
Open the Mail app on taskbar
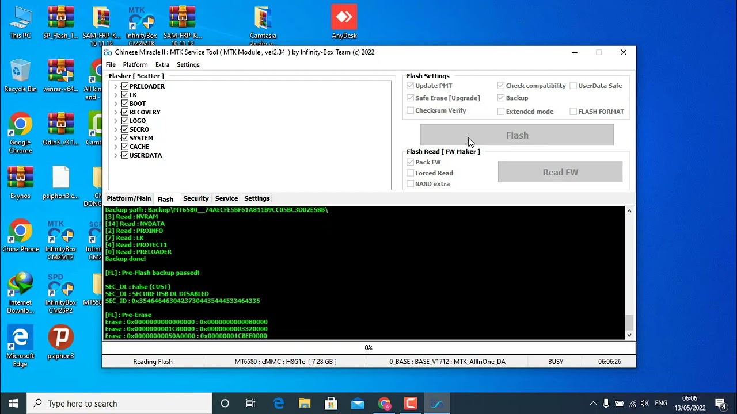coord(358,404)
